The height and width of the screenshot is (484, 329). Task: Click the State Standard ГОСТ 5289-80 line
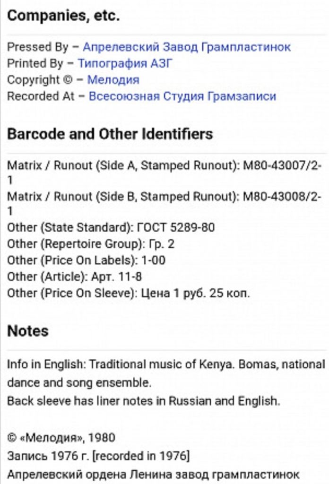tap(111, 227)
